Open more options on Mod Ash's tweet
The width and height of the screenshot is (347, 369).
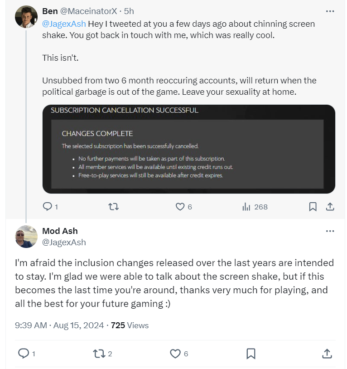coord(330,231)
